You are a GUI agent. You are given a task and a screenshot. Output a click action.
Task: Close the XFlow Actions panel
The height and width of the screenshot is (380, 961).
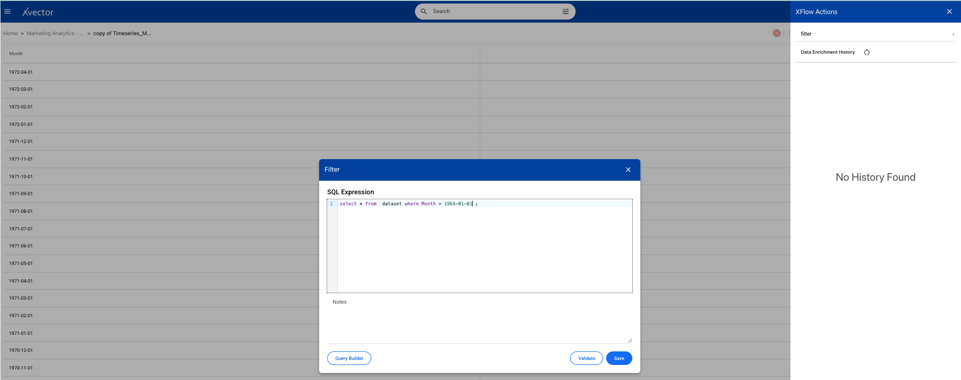click(x=949, y=12)
